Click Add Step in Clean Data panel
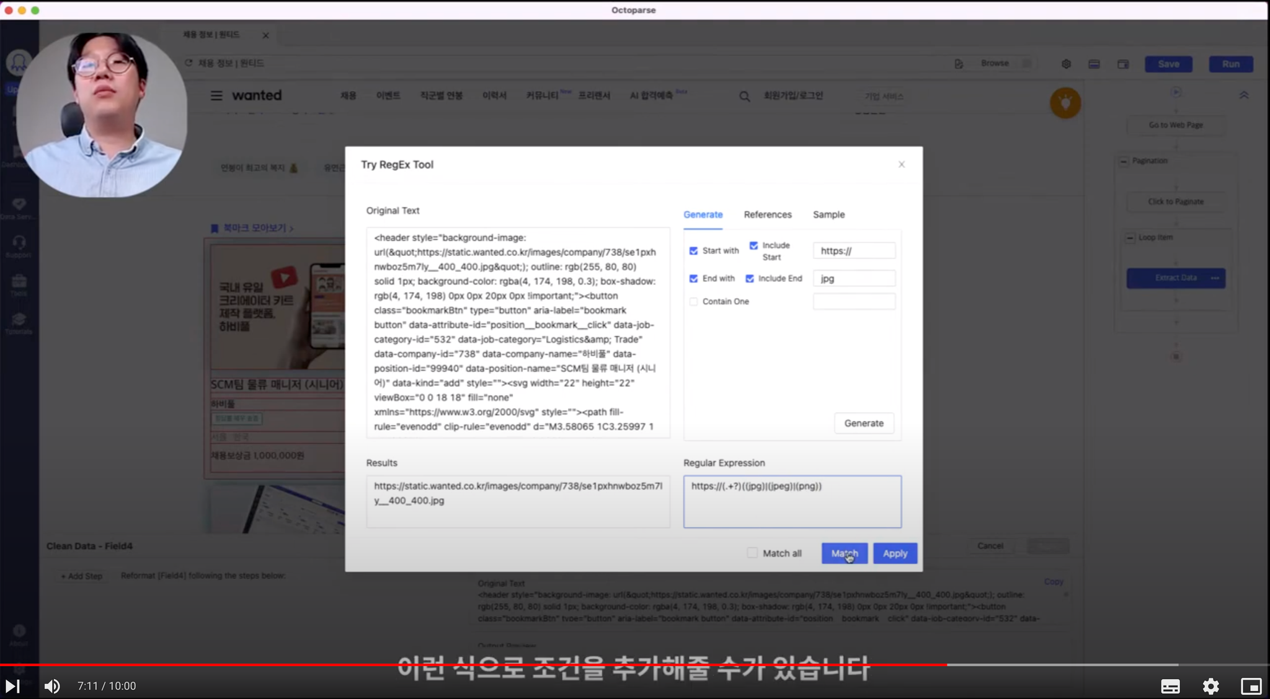The width and height of the screenshot is (1270, 699). 82,576
